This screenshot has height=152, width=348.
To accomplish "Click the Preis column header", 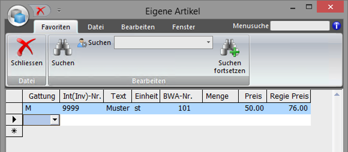I will point(252,96).
